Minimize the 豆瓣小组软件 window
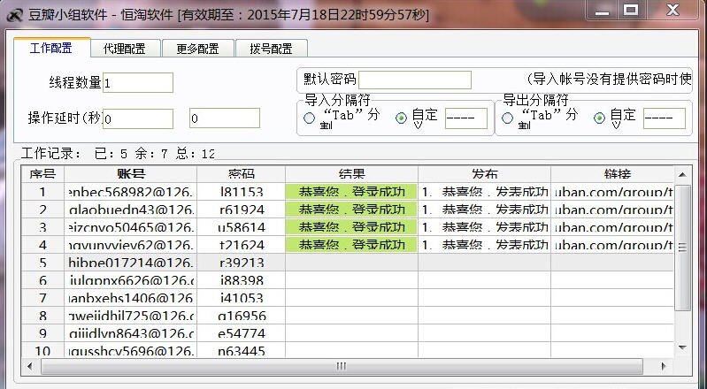This screenshot has width=707, height=389. tap(603, 11)
